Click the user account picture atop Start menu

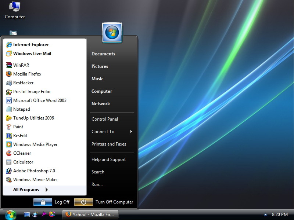tap(112, 32)
